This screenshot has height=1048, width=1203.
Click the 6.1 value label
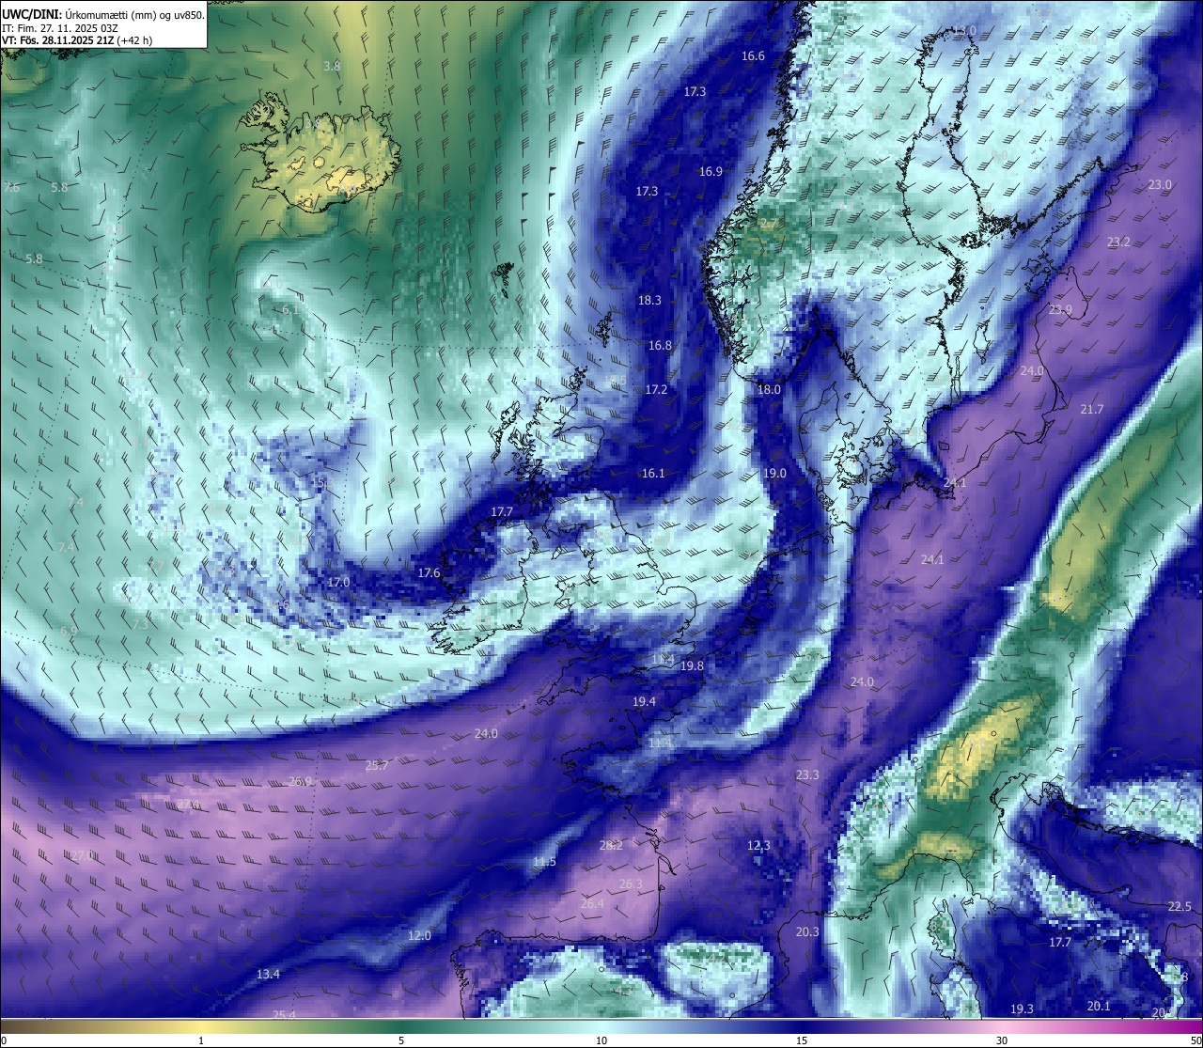click(x=290, y=310)
